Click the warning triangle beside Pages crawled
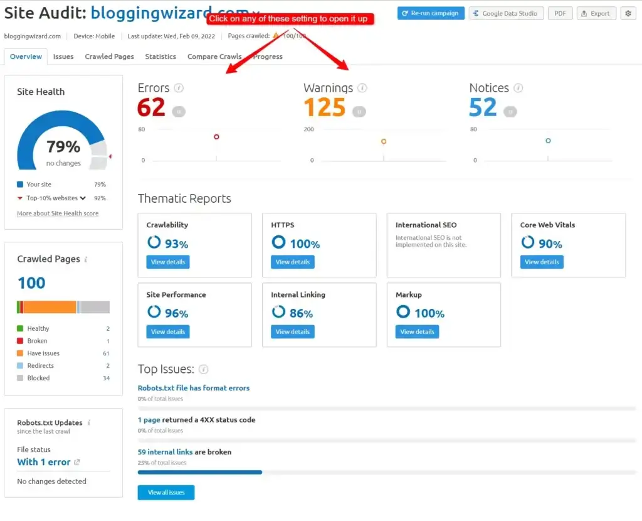 pos(275,36)
